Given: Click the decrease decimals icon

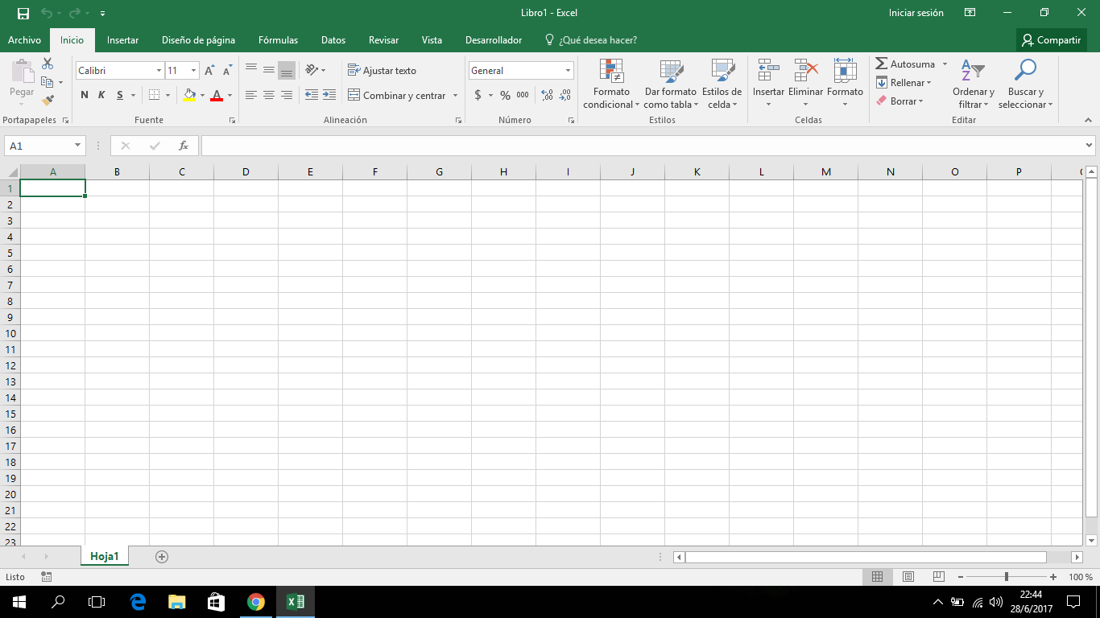Looking at the screenshot, I should pyautogui.click(x=565, y=95).
